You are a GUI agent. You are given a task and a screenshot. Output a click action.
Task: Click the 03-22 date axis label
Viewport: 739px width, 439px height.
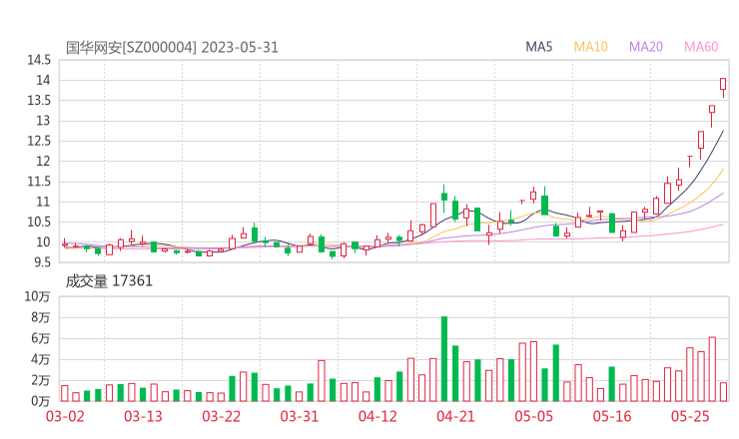pyautogui.click(x=222, y=416)
